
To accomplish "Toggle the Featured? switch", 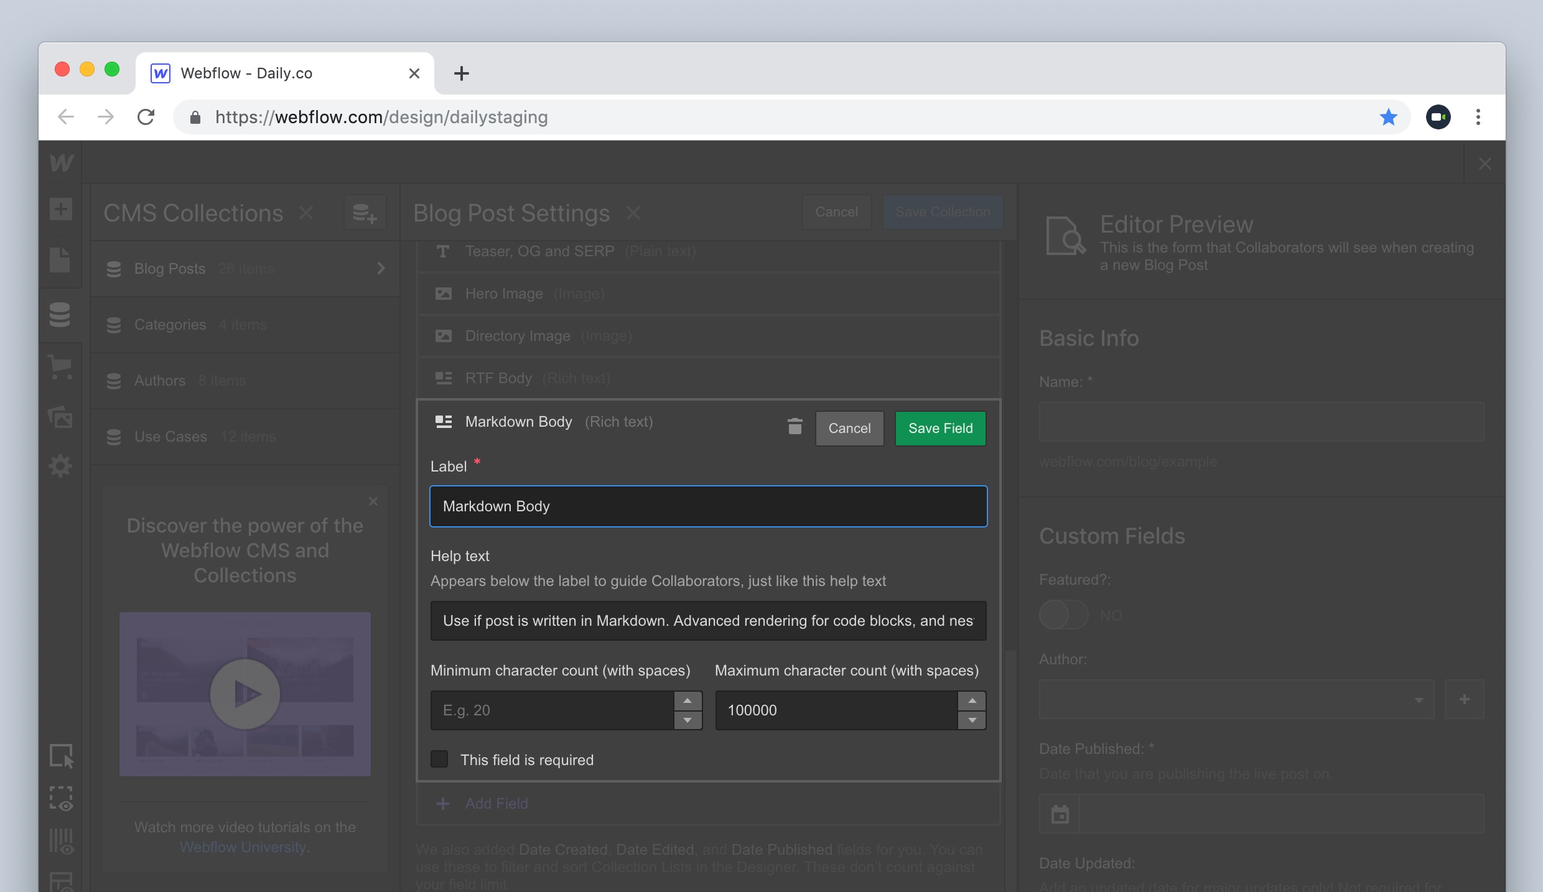I will point(1064,615).
